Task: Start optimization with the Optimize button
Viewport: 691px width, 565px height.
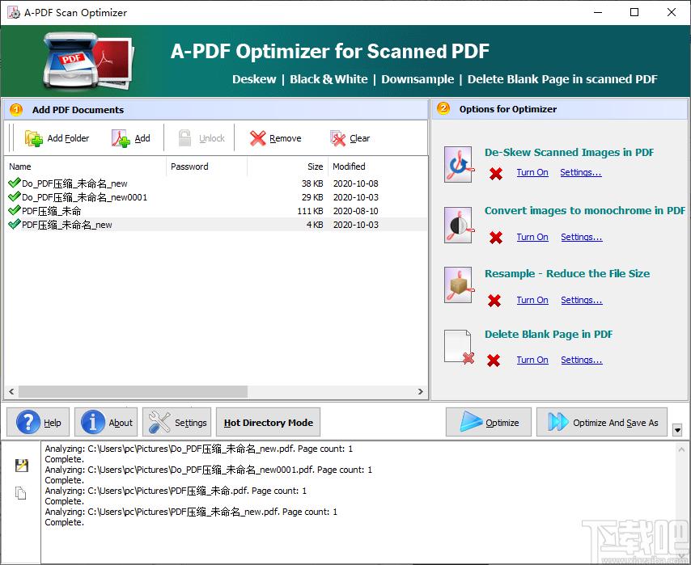Action: click(x=489, y=422)
